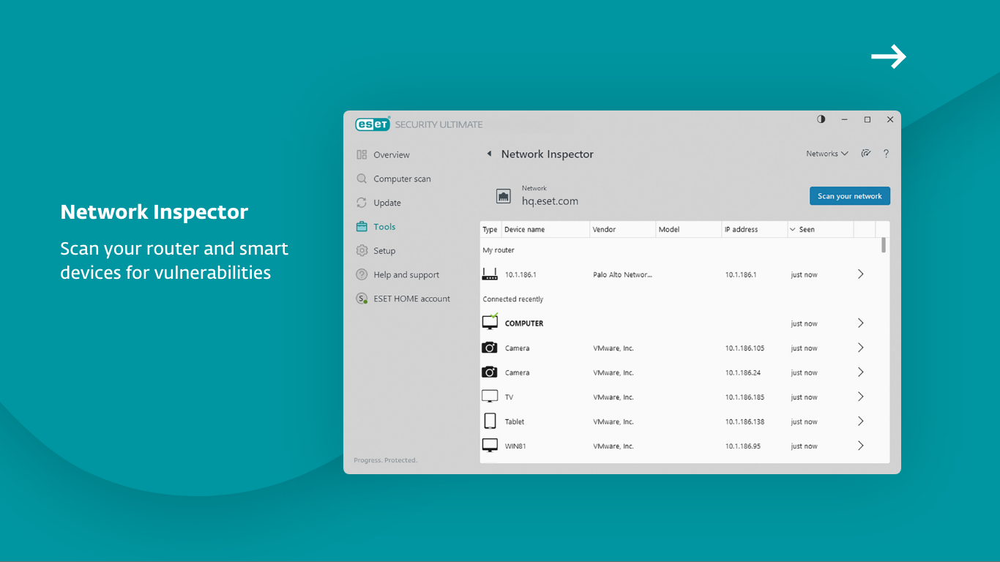The width and height of the screenshot is (1000, 562).
Task: Click the back arrow next to Network Inspector
Action: click(x=489, y=154)
